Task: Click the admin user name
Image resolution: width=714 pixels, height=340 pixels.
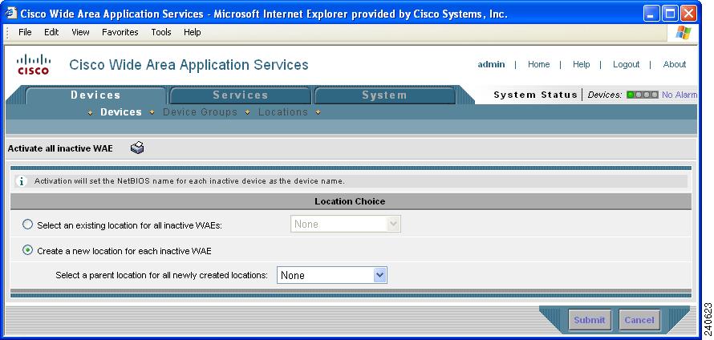Action: click(491, 64)
